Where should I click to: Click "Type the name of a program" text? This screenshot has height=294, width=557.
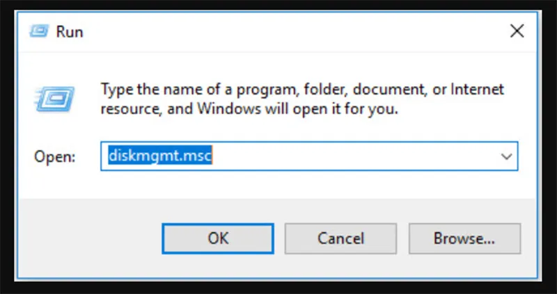196,90
